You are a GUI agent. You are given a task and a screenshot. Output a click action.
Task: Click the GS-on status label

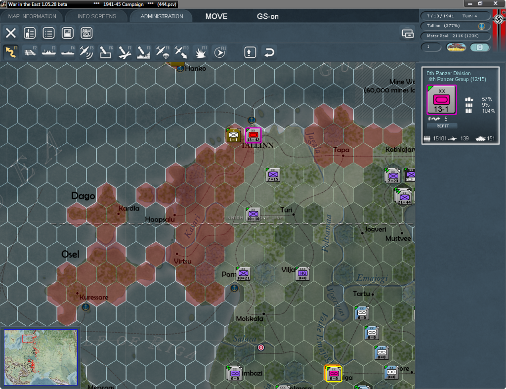(267, 16)
